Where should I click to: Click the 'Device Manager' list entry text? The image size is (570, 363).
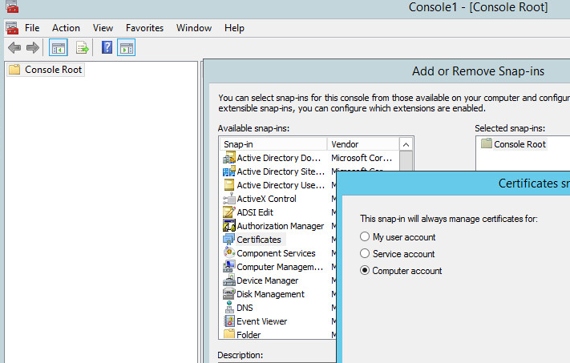[x=267, y=280]
